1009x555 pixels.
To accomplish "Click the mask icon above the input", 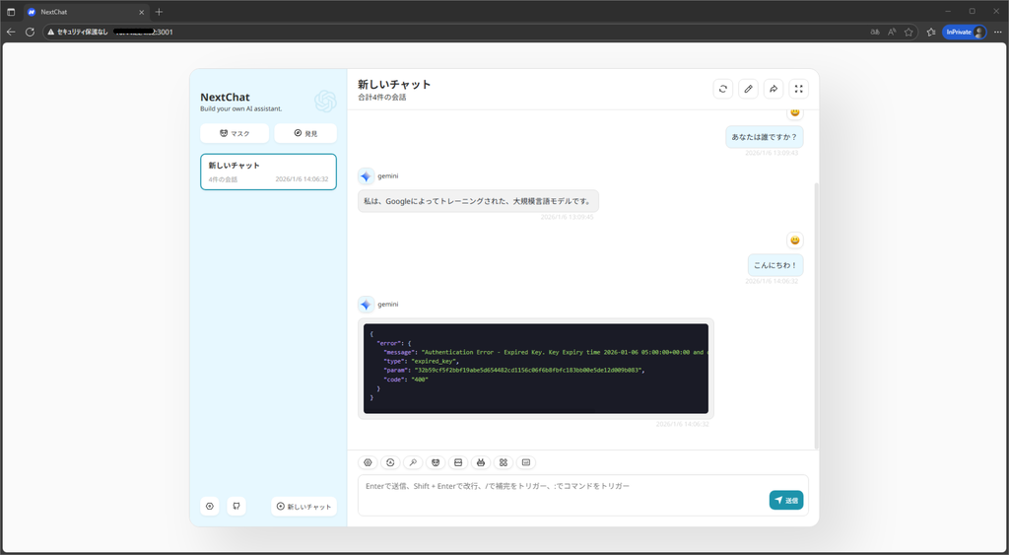I will coord(436,462).
